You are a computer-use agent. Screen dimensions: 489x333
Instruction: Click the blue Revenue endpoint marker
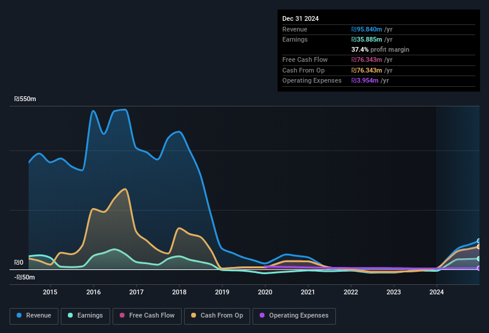pos(478,241)
